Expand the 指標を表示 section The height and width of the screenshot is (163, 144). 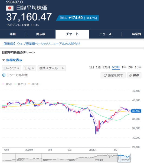click(x=12, y=60)
